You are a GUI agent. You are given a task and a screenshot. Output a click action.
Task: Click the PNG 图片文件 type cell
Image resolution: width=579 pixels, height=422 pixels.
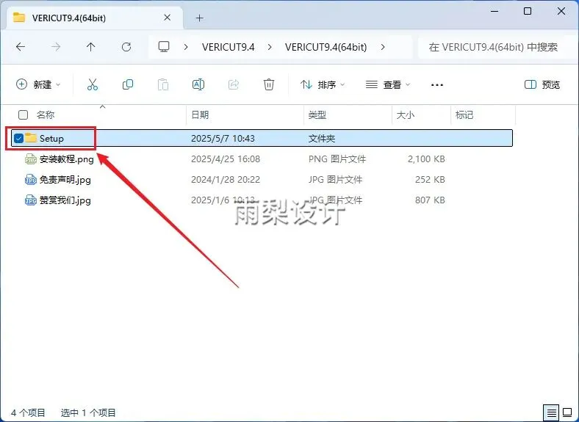click(x=337, y=159)
